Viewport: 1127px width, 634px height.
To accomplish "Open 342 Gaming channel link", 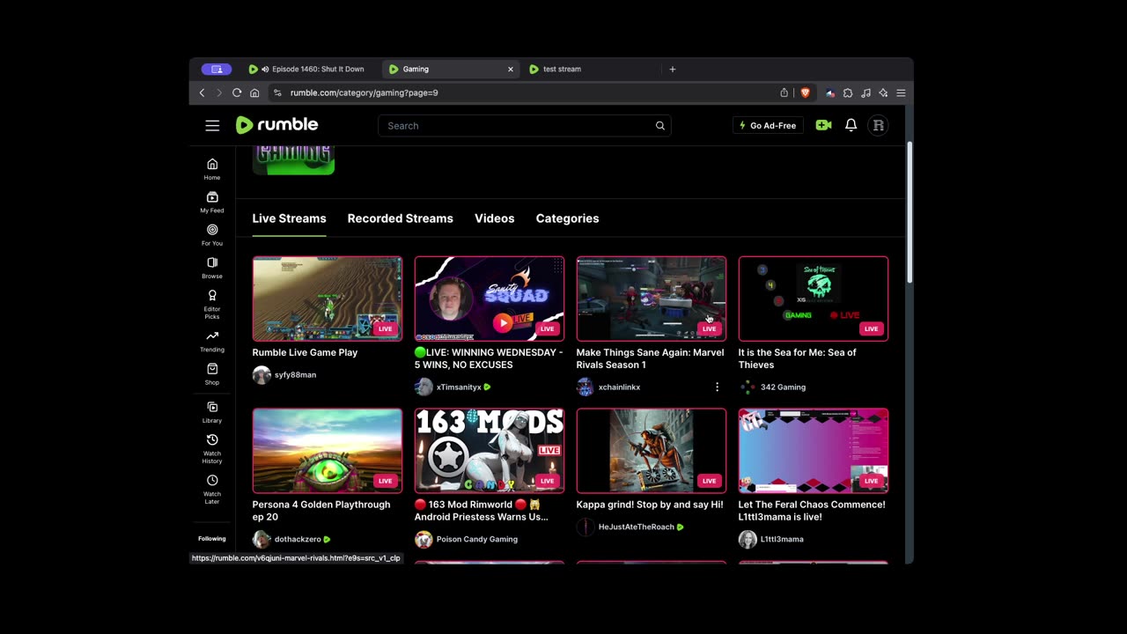I will pos(783,387).
